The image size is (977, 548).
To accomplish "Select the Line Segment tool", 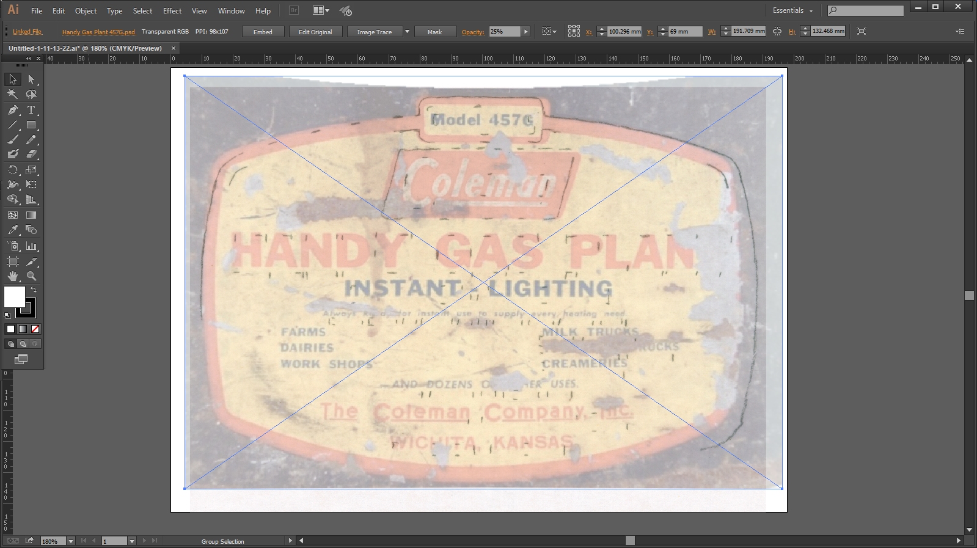I will click(13, 125).
